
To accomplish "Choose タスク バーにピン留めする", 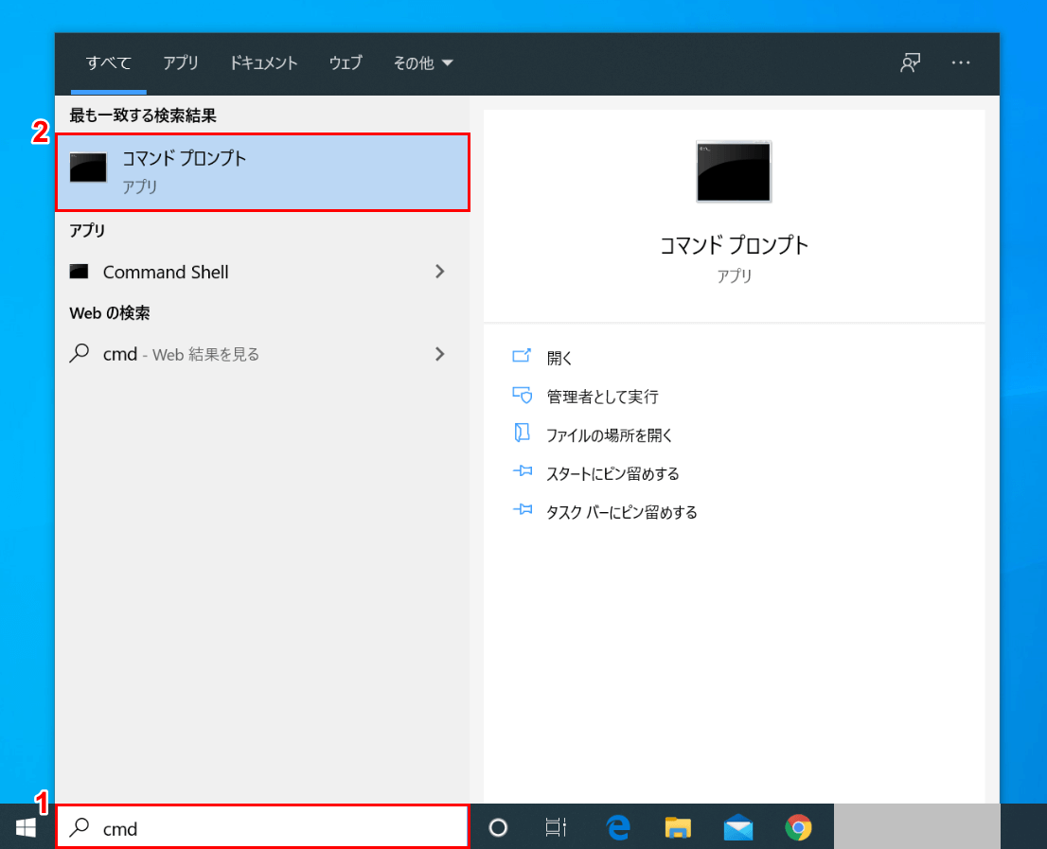I will click(622, 513).
